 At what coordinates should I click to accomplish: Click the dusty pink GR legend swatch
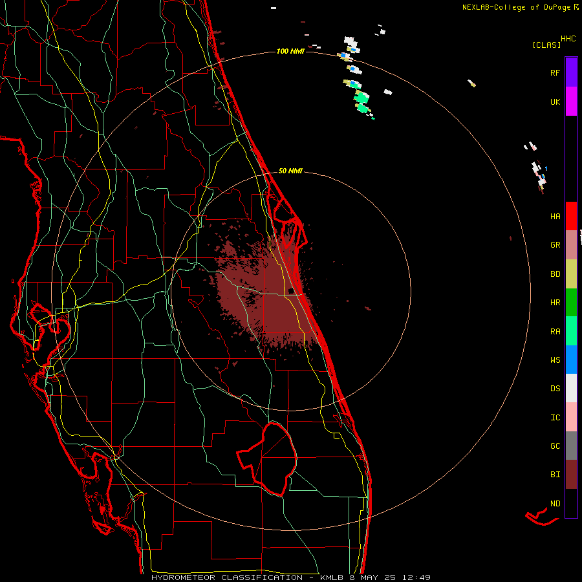571,245
